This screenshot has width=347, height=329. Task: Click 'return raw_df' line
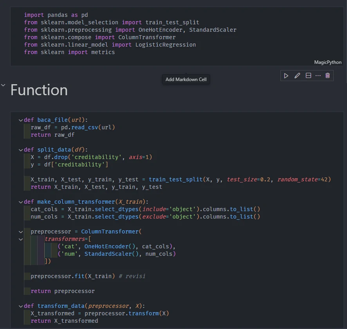(x=52, y=135)
